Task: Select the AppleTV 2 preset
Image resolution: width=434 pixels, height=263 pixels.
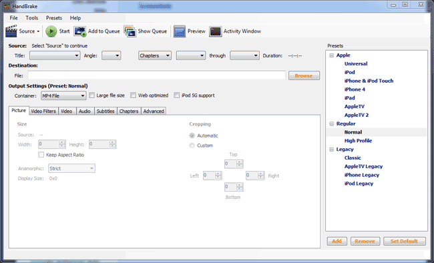Action: [x=357, y=115]
